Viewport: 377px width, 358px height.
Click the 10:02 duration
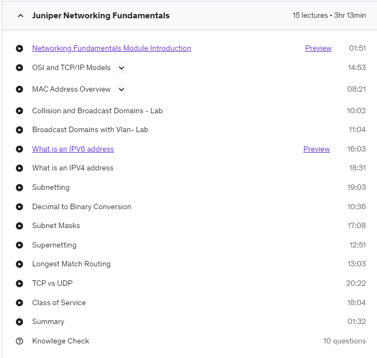coord(356,111)
